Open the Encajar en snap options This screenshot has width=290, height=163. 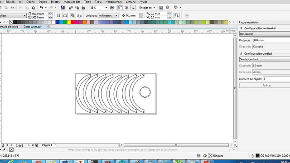147,8
